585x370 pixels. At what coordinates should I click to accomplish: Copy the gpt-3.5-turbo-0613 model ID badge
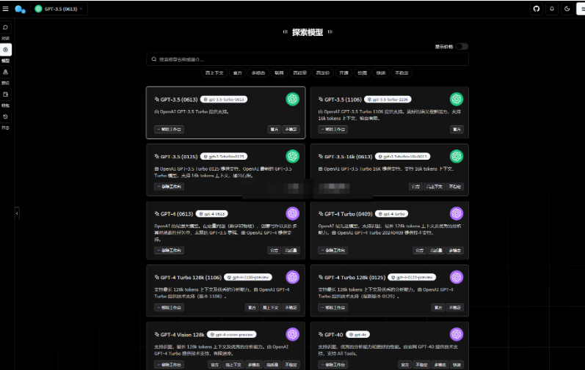[224, 100]
